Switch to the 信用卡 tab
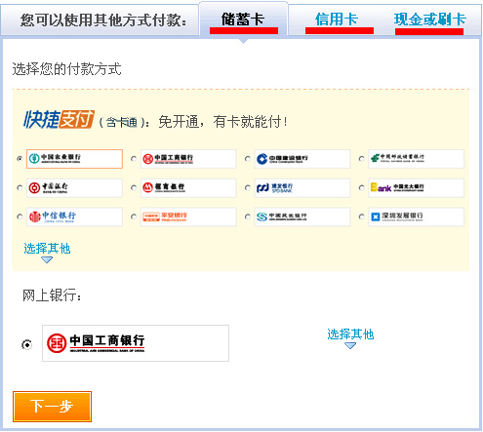This screenshot has height=432, width=483. 337,20
